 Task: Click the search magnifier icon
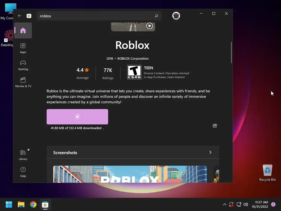tap(156, 16)
